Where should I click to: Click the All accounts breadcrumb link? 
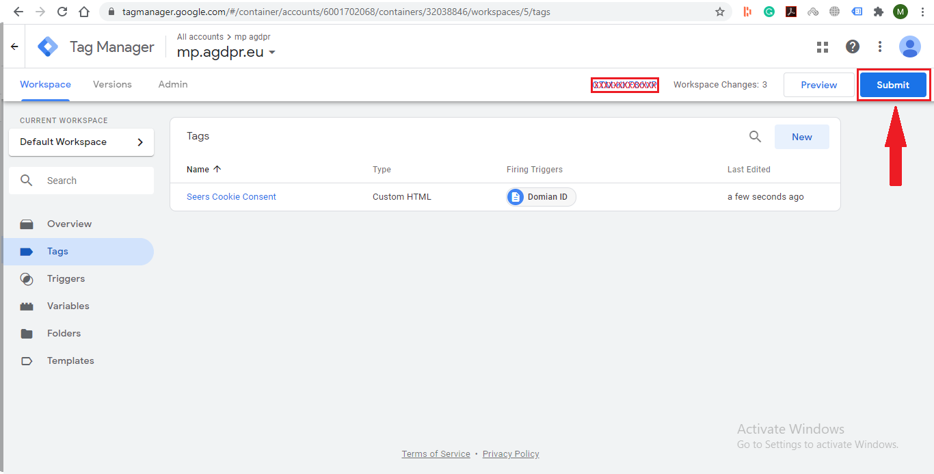coord(200,37)
